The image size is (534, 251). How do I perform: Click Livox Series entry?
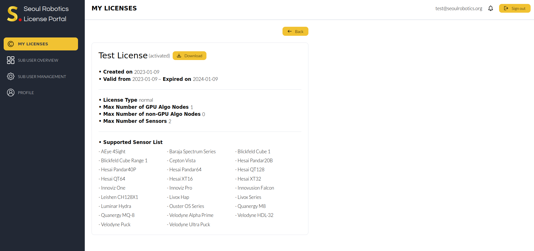pyautogui.click(x=248, y=197)
